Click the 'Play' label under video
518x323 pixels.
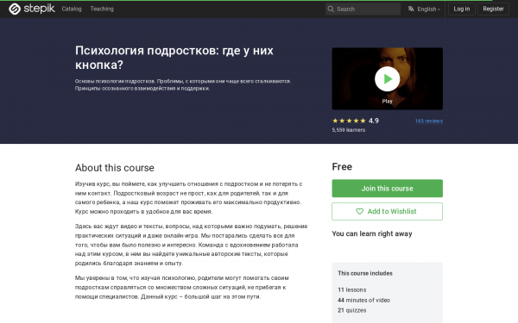387,101
